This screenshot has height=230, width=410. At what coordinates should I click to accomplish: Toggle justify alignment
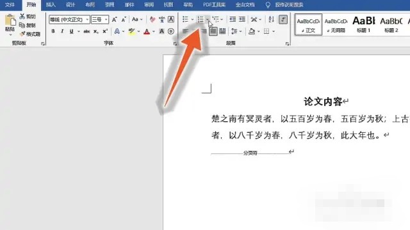point(213,31)
